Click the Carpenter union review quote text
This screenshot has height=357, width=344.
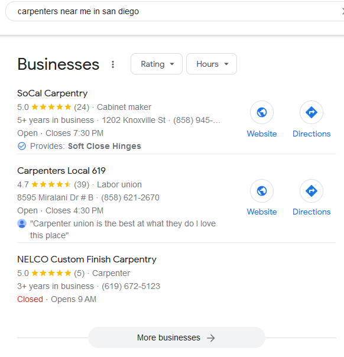(x=123, y=229)
